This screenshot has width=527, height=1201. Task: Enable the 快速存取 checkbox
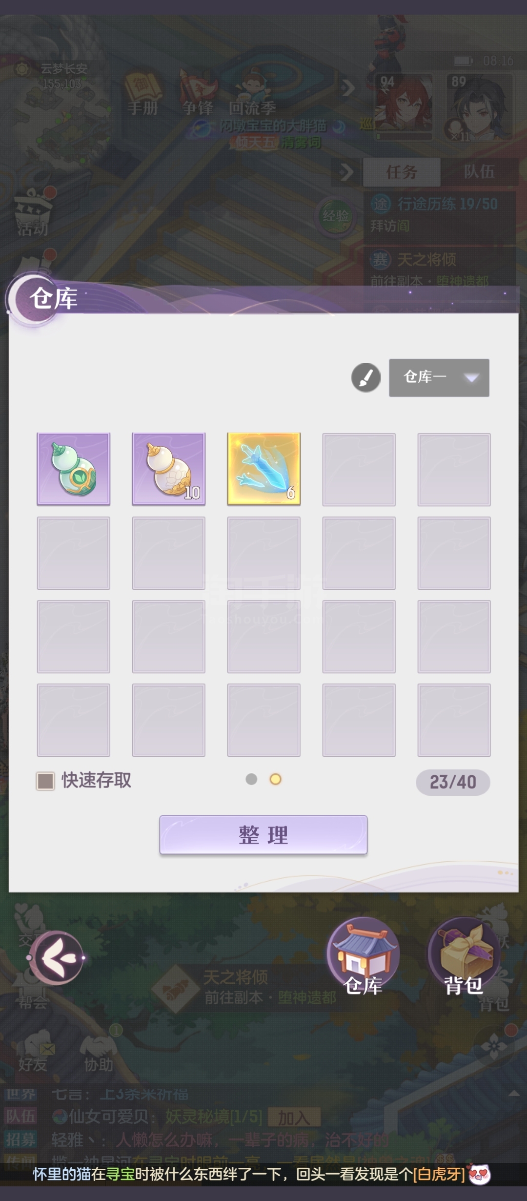tap(45, 781)
